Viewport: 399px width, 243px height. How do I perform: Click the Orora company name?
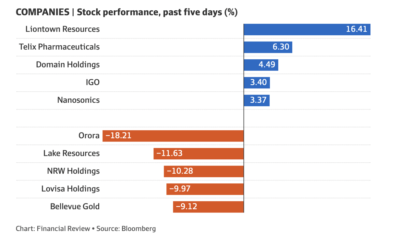click(x=89, y=135)
